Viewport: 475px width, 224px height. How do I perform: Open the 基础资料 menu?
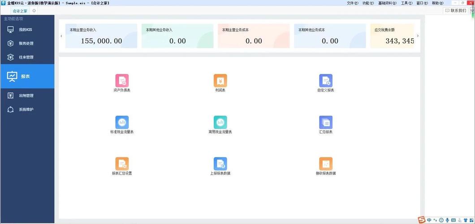click(387, 3)
